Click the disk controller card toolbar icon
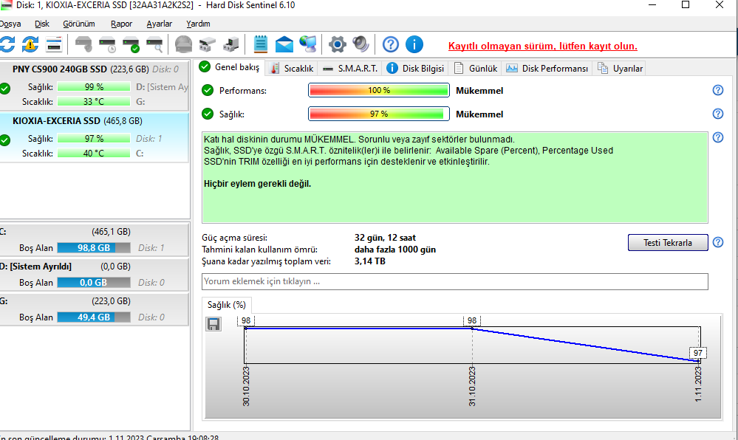738x440 pixels. pos(207,45)
